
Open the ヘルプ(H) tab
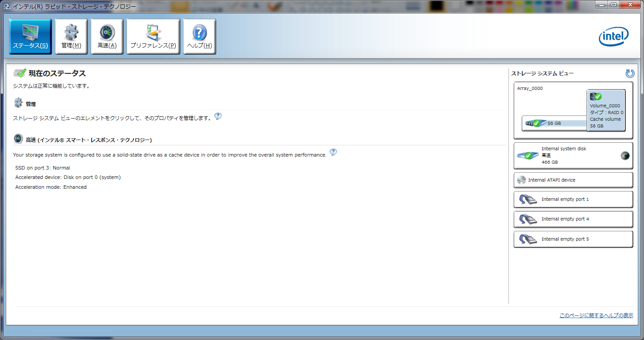tap(199, 37)
